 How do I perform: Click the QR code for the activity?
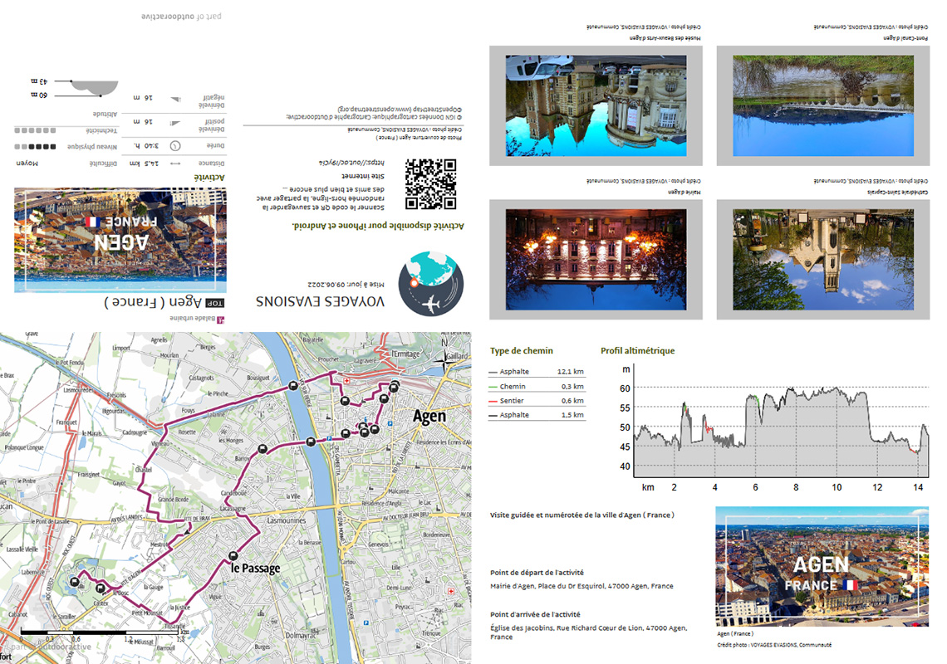[x=430, y=184]
